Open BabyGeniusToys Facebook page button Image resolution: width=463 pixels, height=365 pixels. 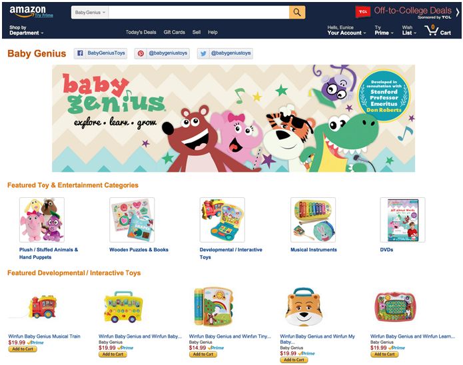(x=101, y=53)
